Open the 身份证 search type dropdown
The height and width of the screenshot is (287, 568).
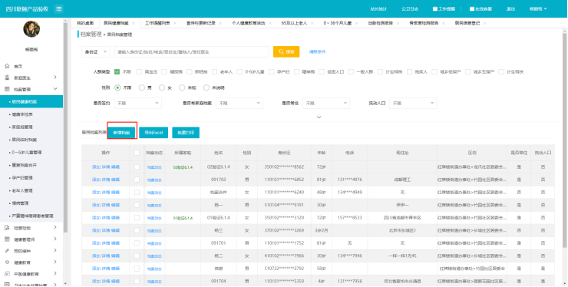(96, 52)
